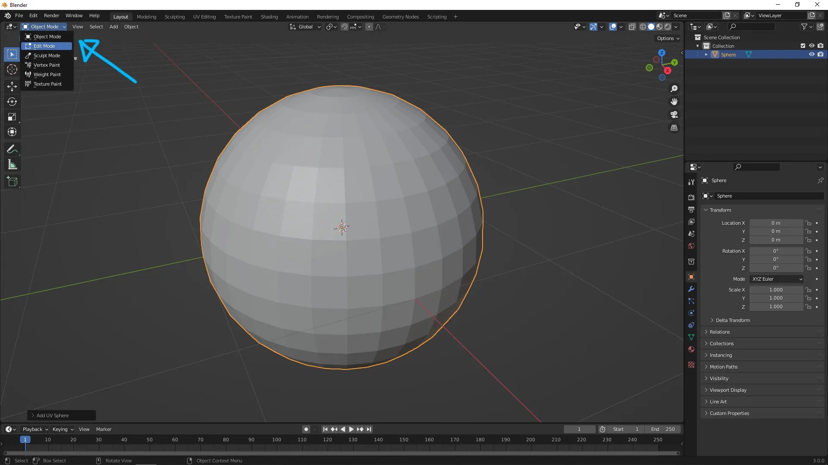
Task: Select the Scale tool
Action: coord(12,117)
